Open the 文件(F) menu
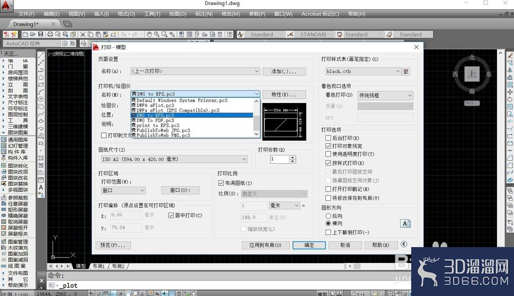This screenshot has height=296, width=514. pyautogui.click(x=26, y=14)
